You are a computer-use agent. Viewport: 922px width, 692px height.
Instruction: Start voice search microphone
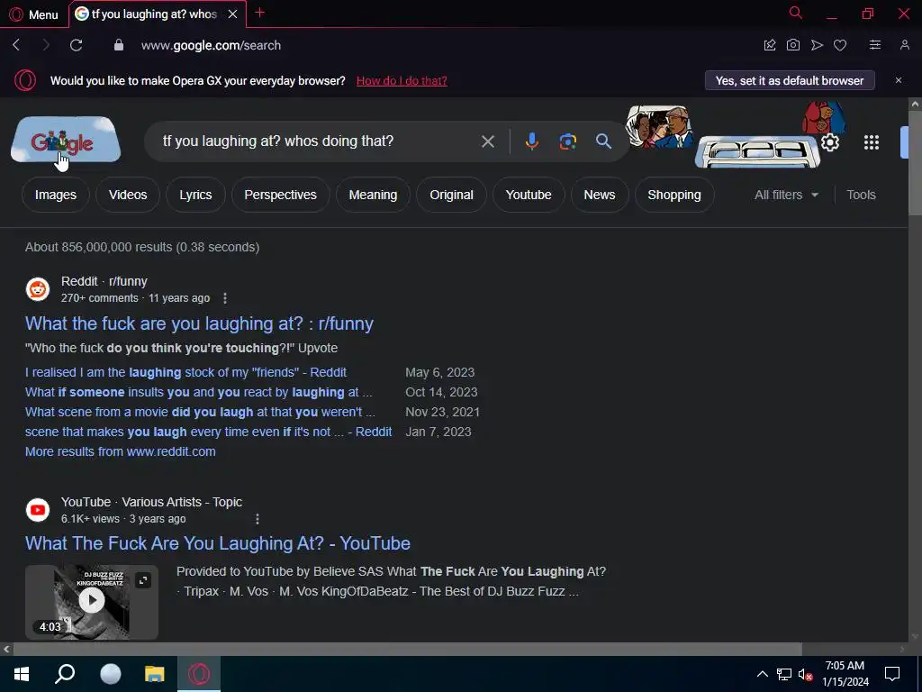(x=531, y=141)
